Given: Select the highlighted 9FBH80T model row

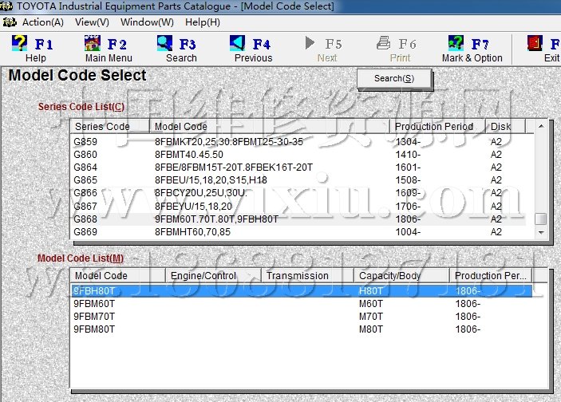Looking at the screenshot, I should (94, 291).
